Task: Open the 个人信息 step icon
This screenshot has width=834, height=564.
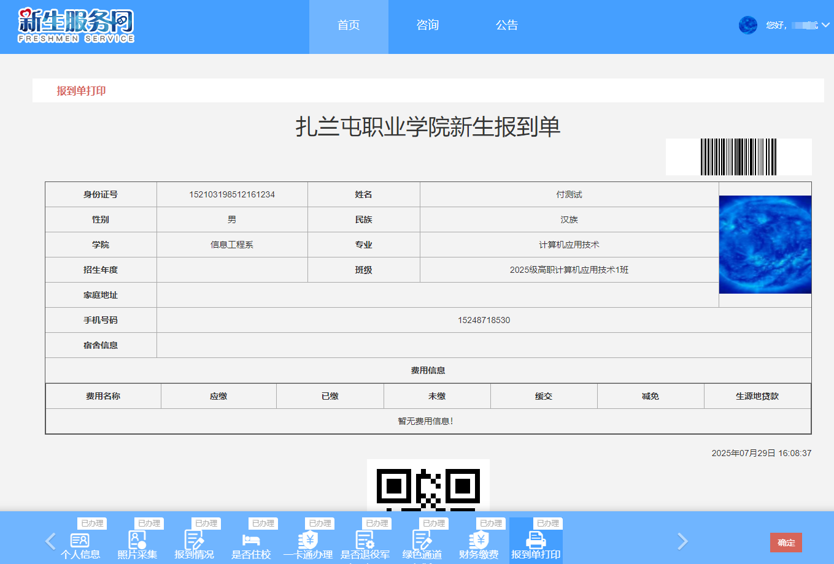Action: tap(80, 540)
